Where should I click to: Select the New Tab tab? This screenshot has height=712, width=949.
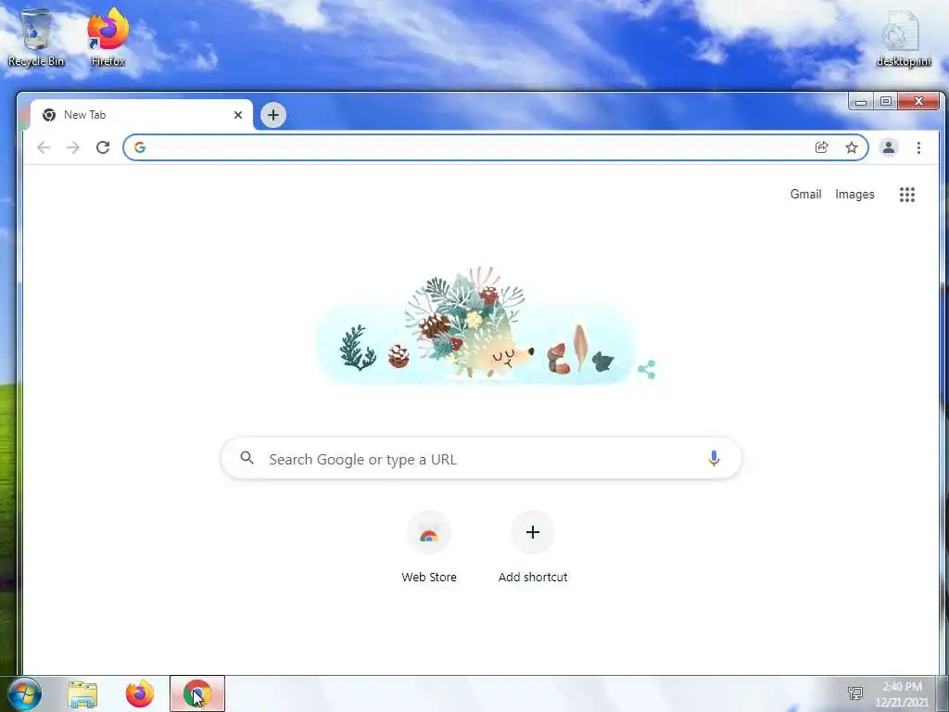(x=141, y=115)
